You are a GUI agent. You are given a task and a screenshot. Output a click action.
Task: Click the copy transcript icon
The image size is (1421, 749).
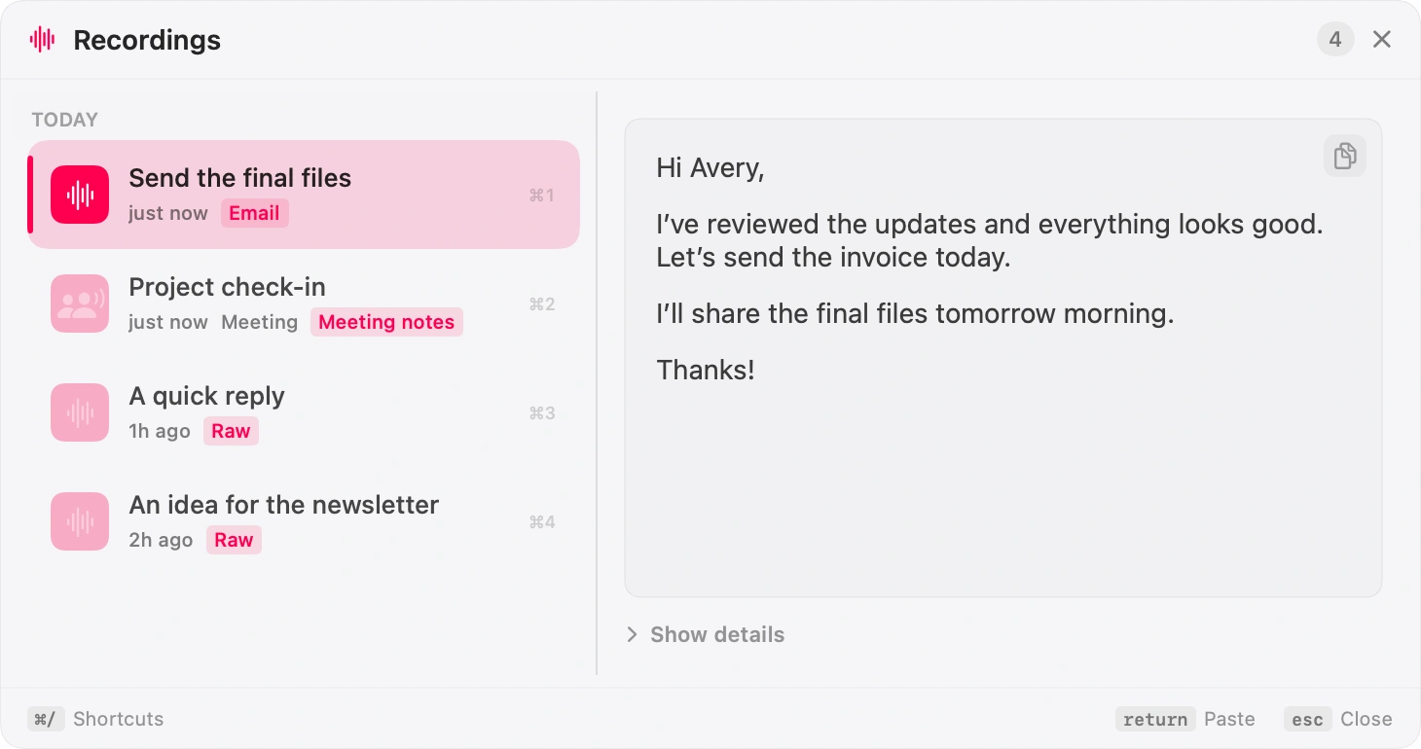pyautogui.click(x=1345, y=156)
